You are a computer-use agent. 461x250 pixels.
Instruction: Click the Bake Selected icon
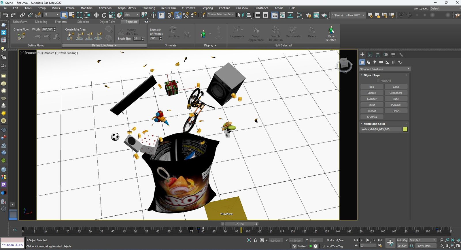tap(331, 30)
